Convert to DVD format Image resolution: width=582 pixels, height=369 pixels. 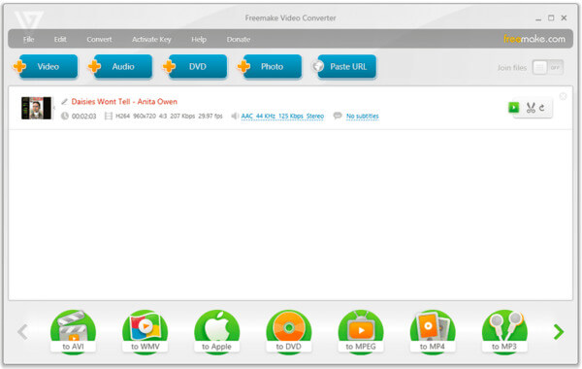pyautogui.click(x=289, y=332)
